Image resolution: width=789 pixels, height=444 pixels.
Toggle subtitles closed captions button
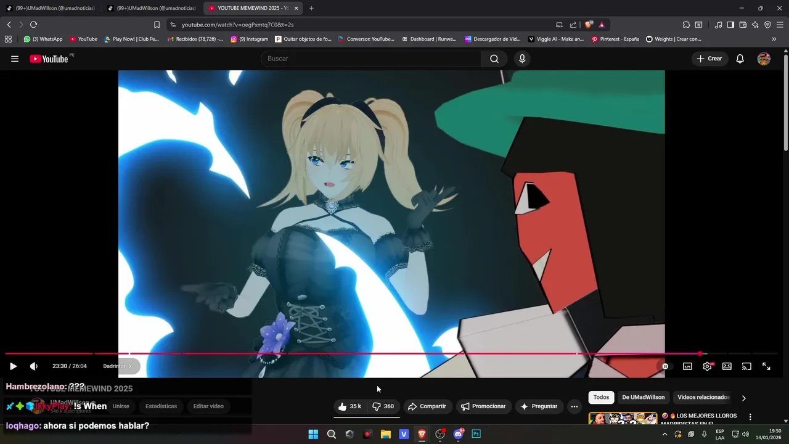(x=687, y=366)
